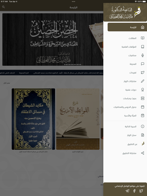
Task: Tap مشاركة التطبيق label
Action: (x=129, y=153)
